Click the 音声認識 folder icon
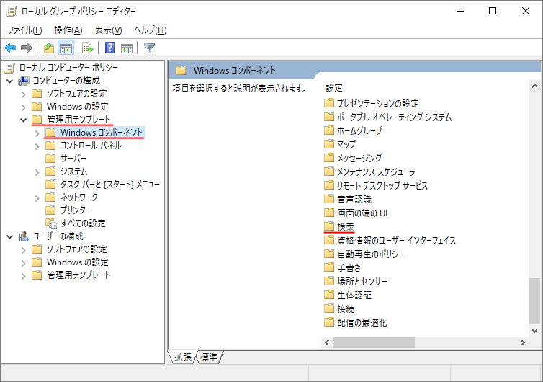The height and width of the screenshot is (382, 543). (328, 199)
